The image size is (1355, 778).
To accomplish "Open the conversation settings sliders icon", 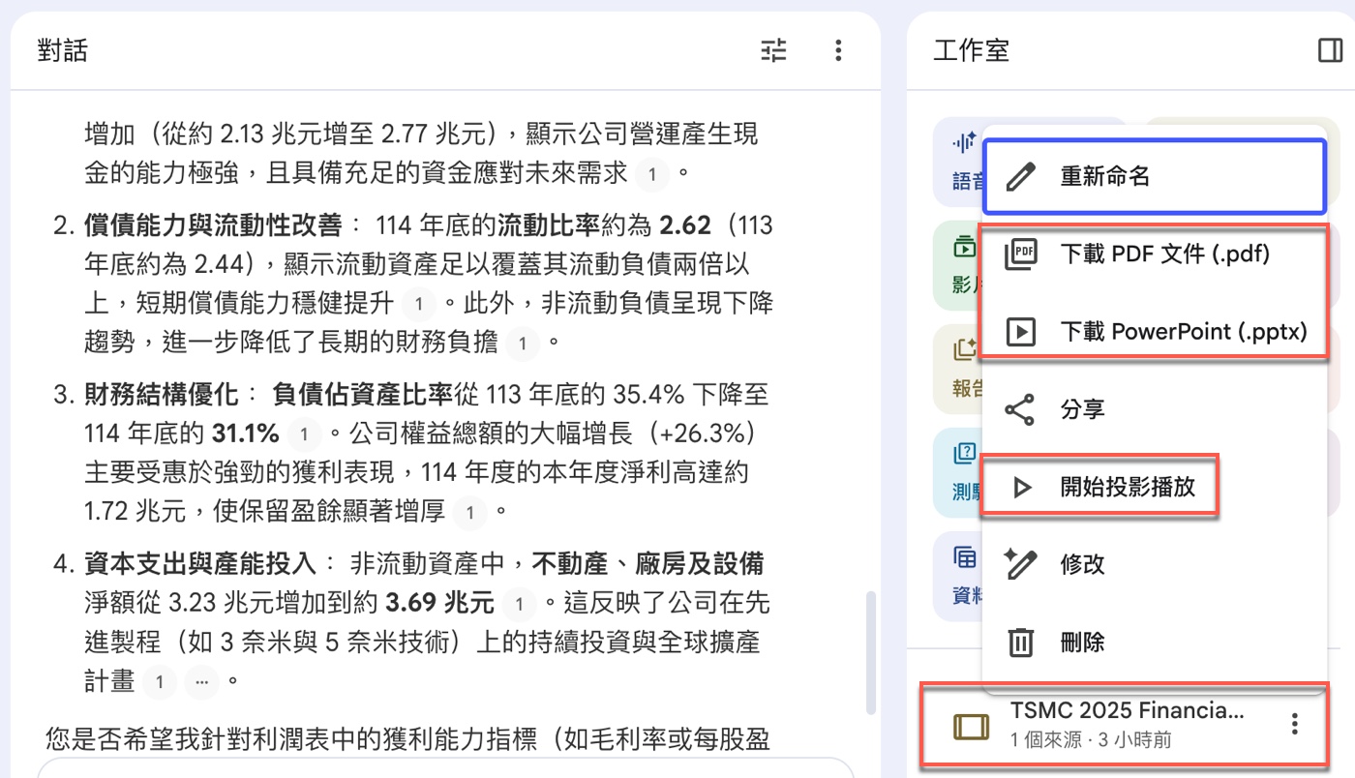I will click(773, 50).
